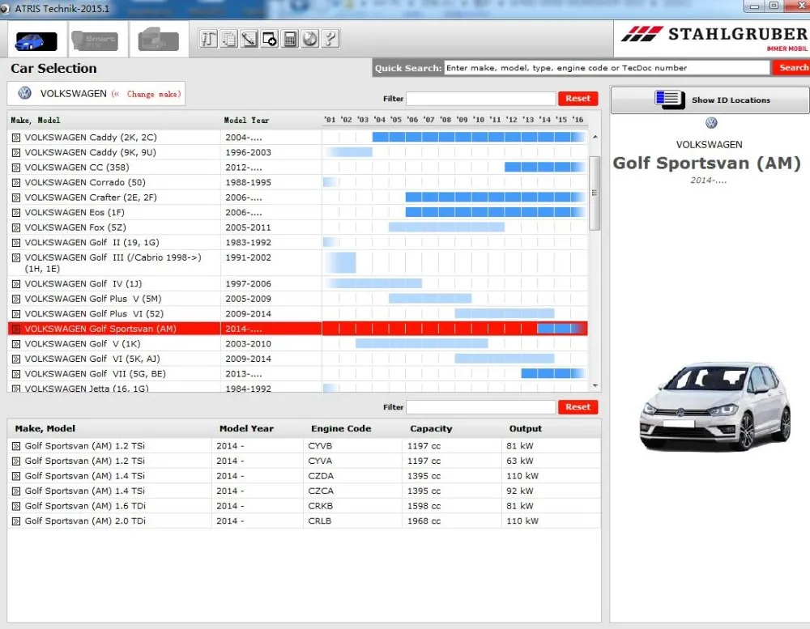Click the Change make link

tap(153, 94)
